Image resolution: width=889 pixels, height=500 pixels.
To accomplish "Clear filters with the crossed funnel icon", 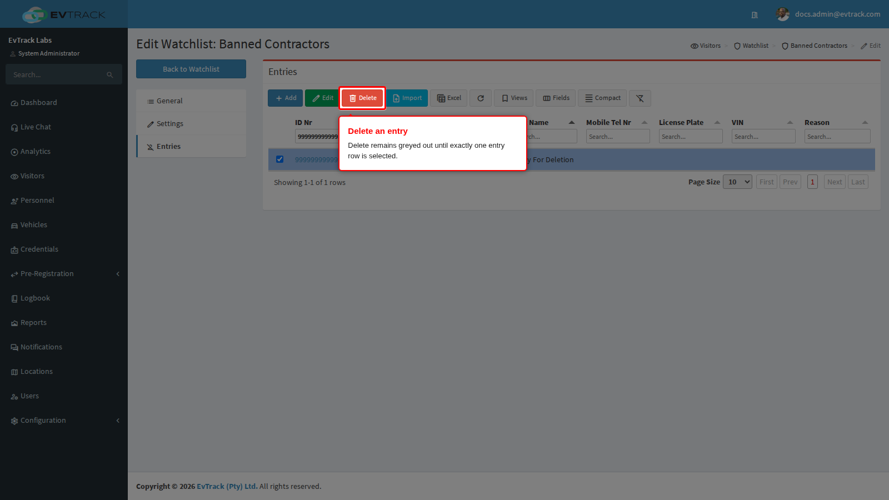I will click(x=640, y=98).
